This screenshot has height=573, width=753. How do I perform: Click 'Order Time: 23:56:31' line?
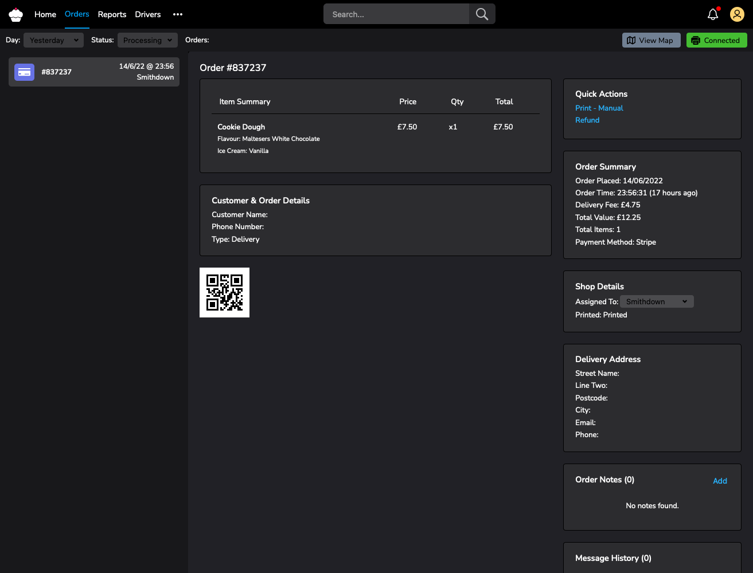[637, 193]
